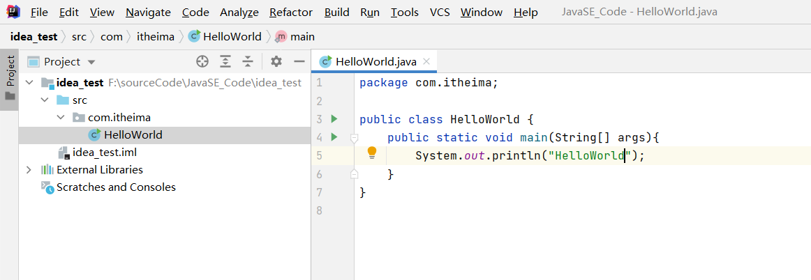
Task: Select Scratches and Consoles
Action: pyautogui.click(x=116, y=187)
